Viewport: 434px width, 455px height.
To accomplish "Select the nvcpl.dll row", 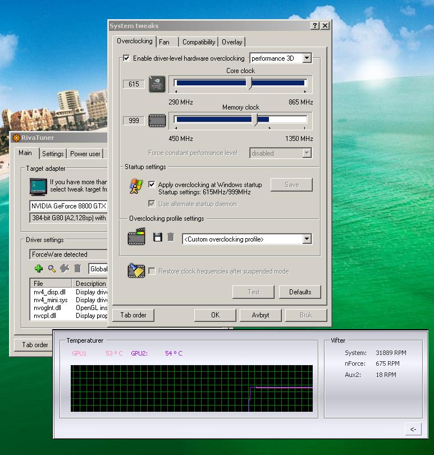I will click(x=68, y=316).
